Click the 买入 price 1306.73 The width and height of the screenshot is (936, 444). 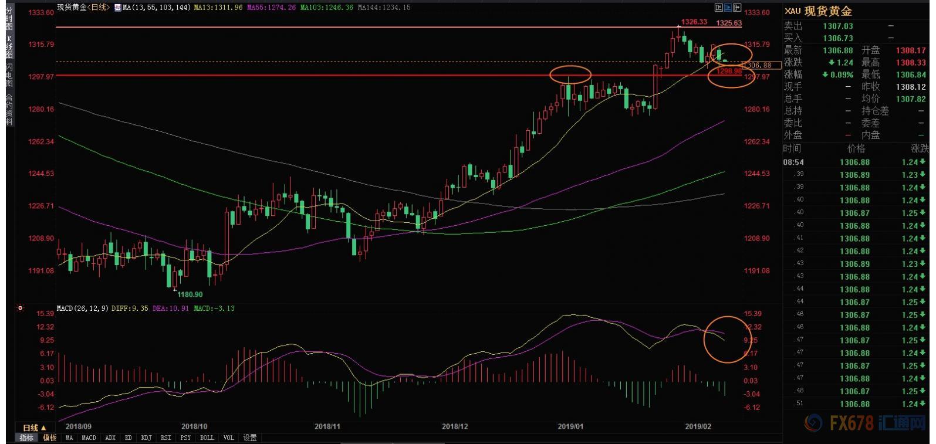tap(838, 38)
